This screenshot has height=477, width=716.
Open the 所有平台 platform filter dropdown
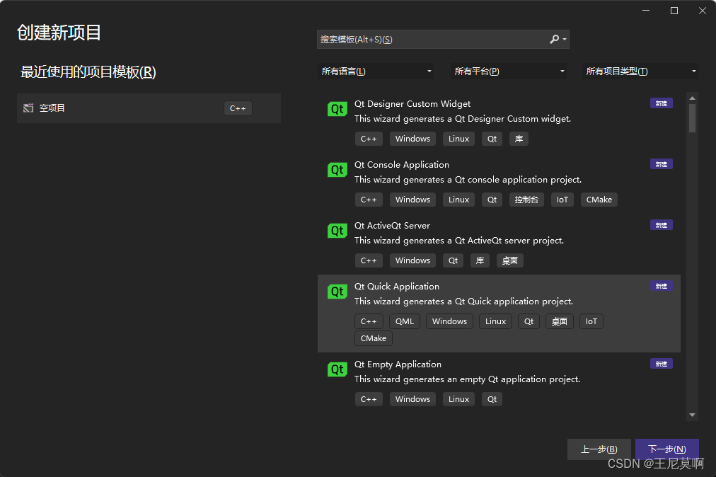(509, 71)
